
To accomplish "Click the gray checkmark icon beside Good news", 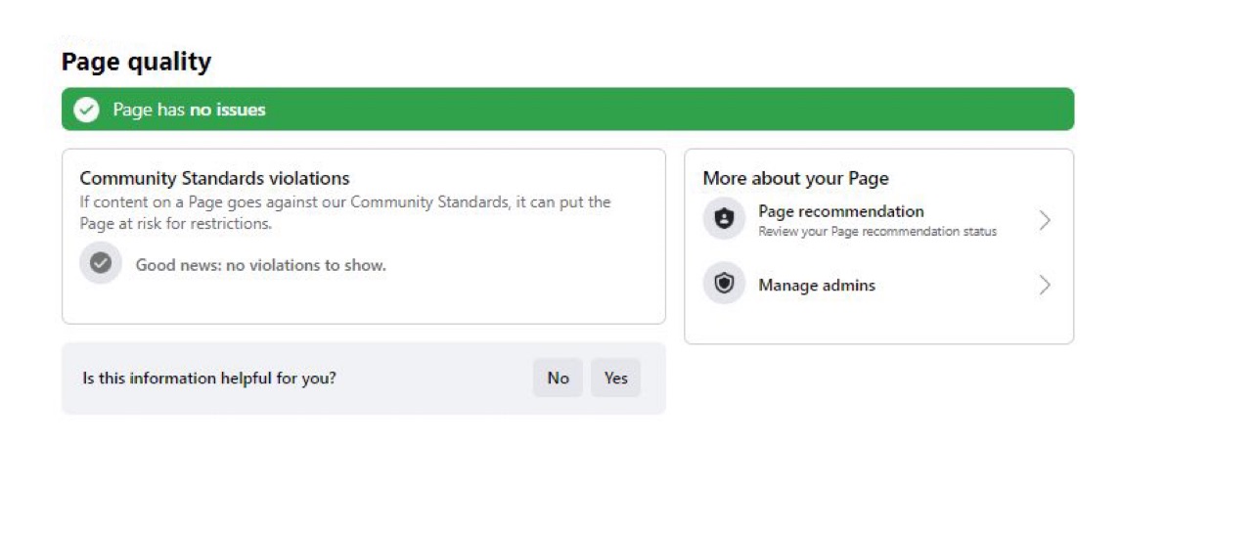I will [x=101, y=263].
